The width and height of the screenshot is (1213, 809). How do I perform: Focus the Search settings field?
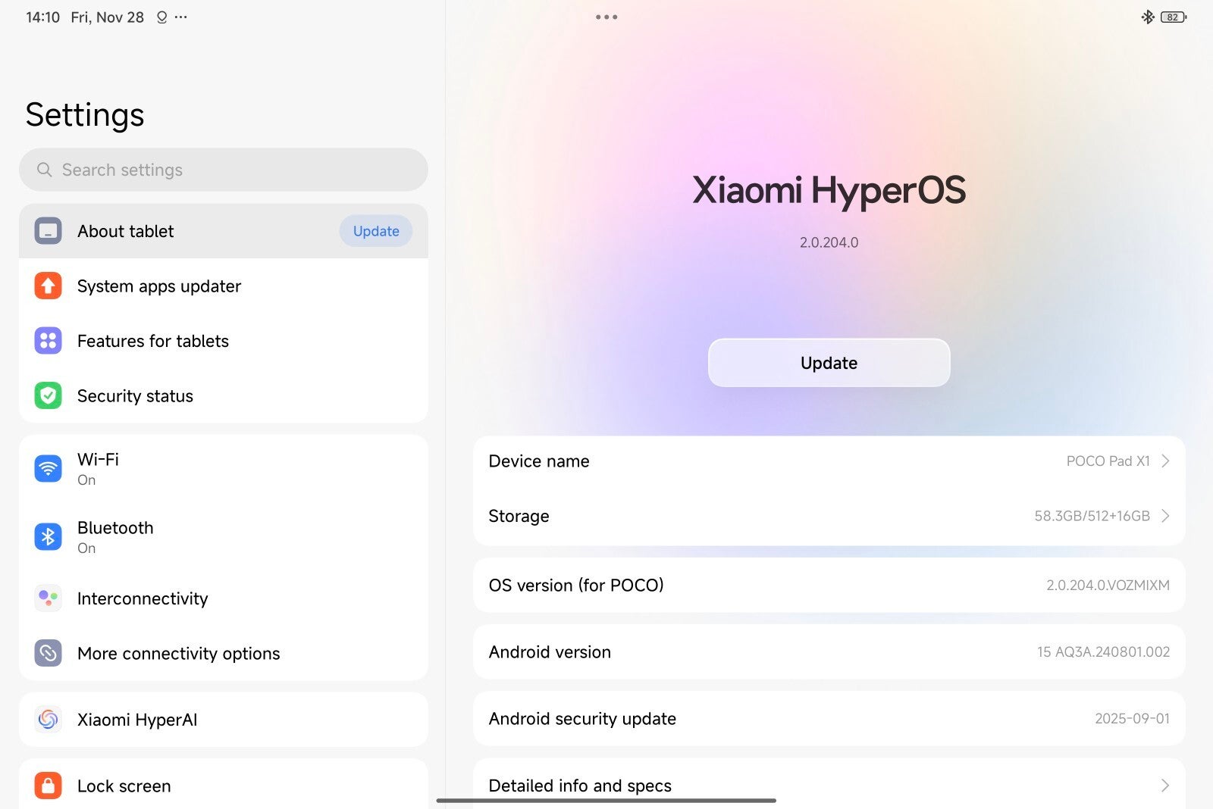[224, 170]
